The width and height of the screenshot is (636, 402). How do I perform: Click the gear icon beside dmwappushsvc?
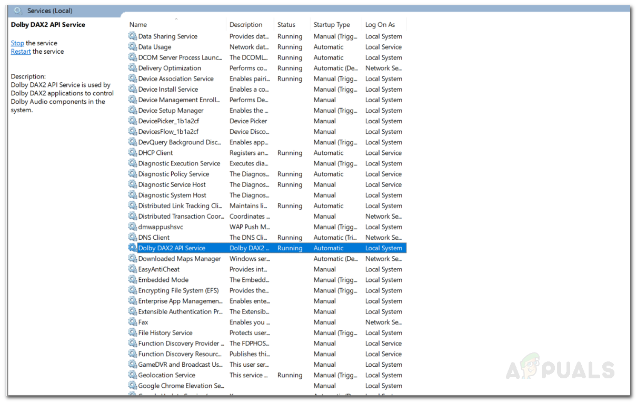click(x=133, y=227)
